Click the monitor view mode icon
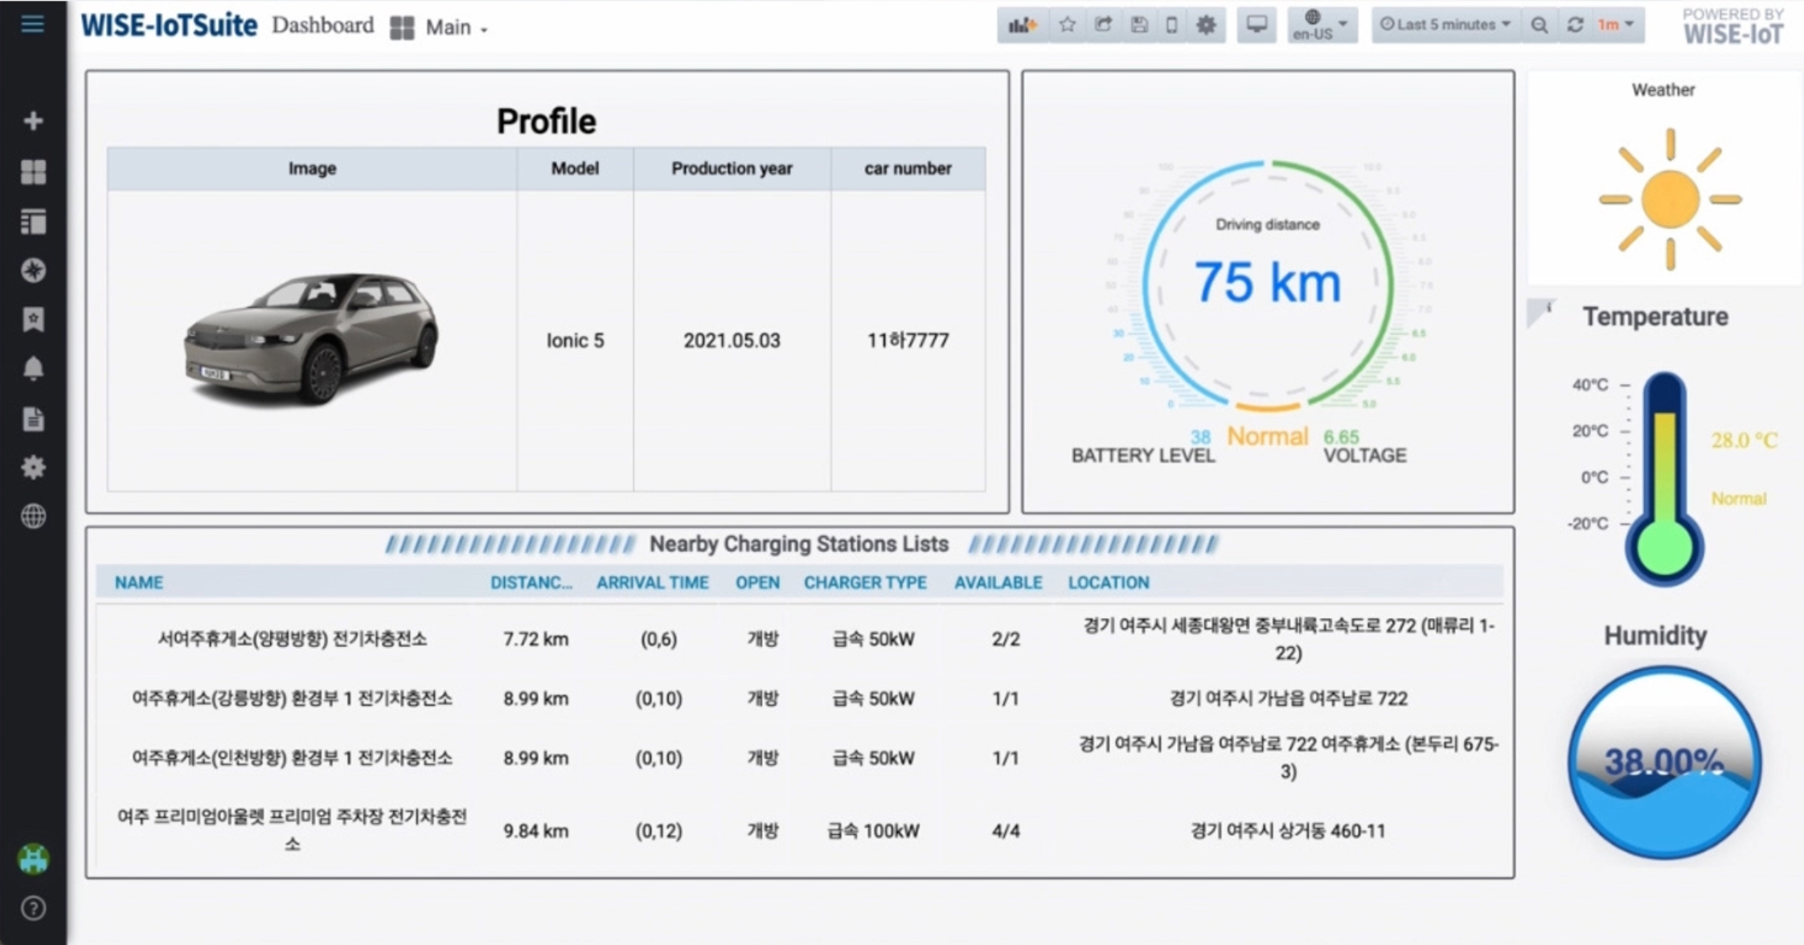This screenshot has height=945, width=1804. pos(1257,25)
